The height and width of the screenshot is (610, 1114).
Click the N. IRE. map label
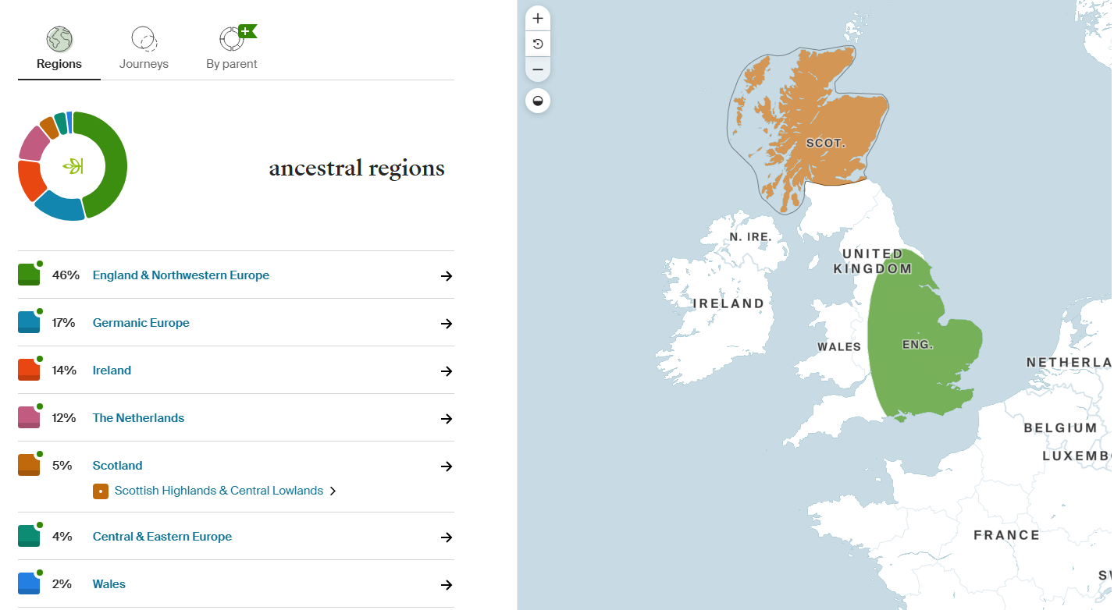click(x=750, y=236)
